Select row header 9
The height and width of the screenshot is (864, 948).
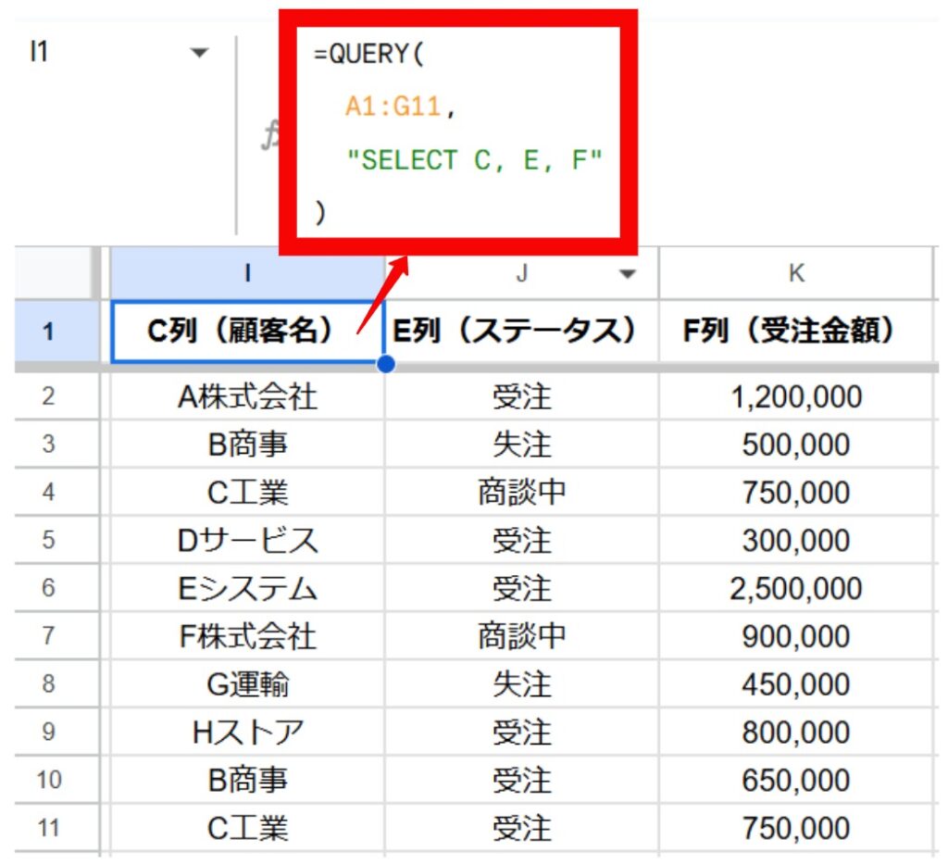tap(48, 732)
